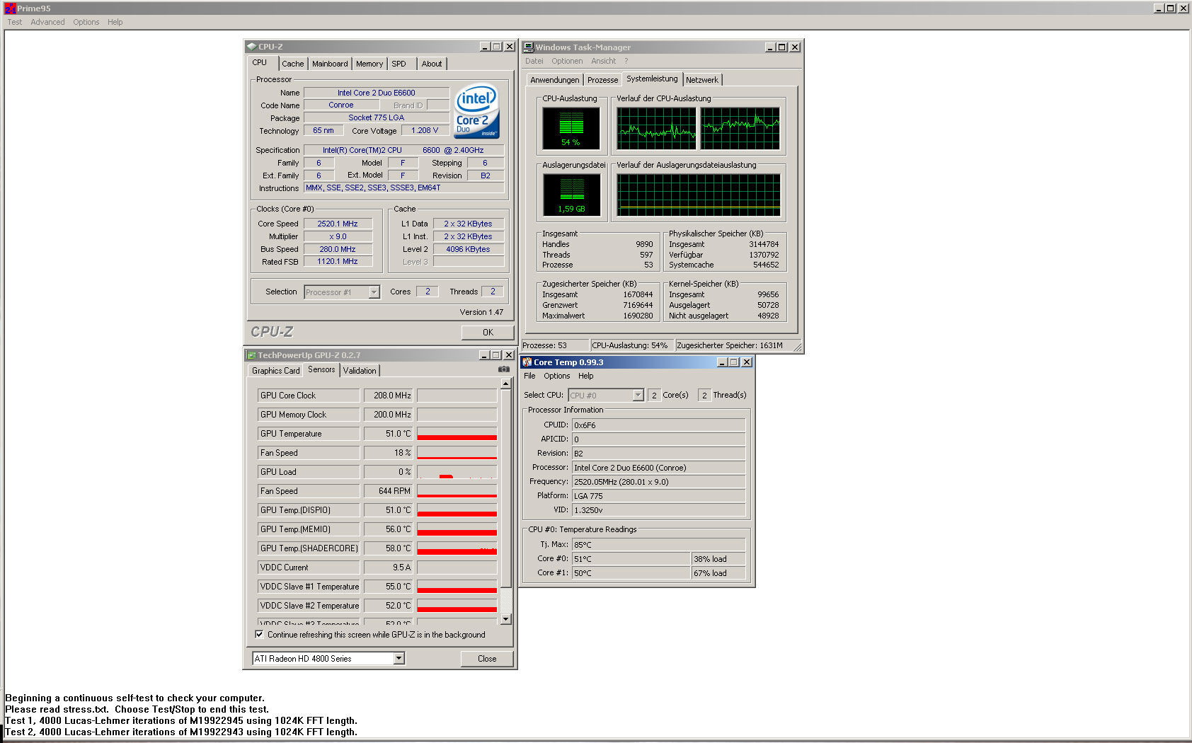The width and height of the screenshot is (1192, 743).
Task: Select the Systemleistung tab
Action: (x=652, y=79)
